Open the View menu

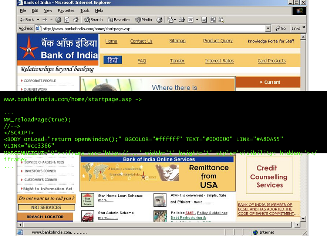tap(48, 11)
